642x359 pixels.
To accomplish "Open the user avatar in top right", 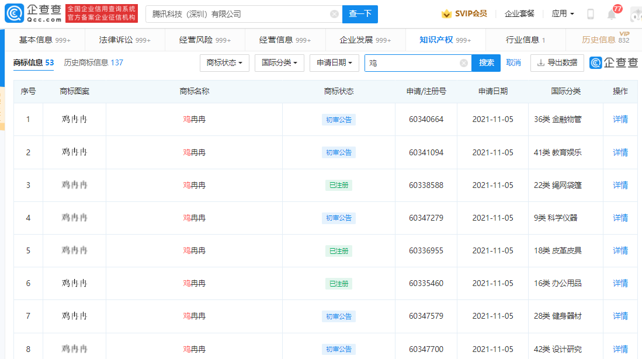I will [636, 14].
